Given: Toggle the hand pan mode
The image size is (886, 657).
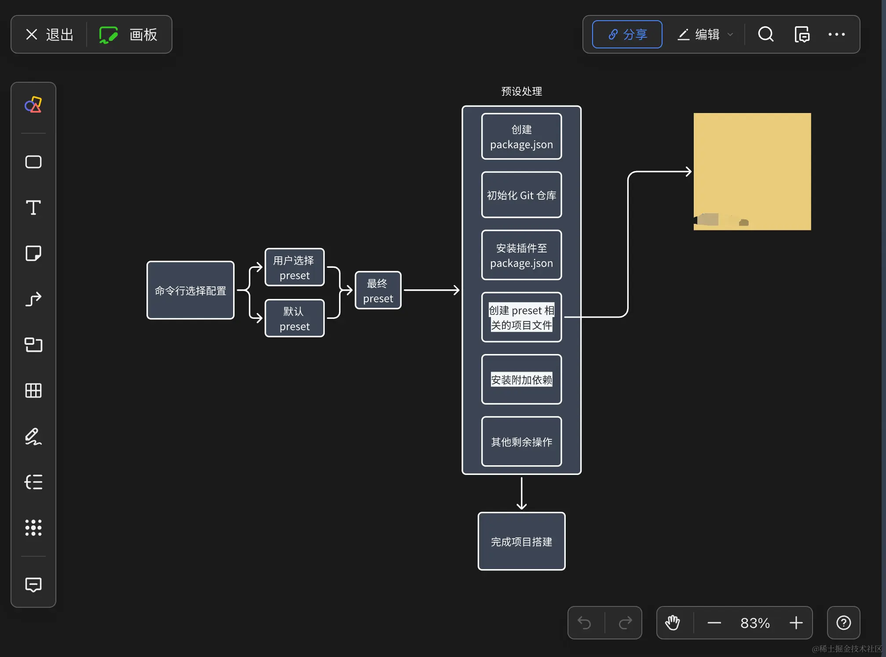Looking at the screenshot, I should tap(672, 623).
